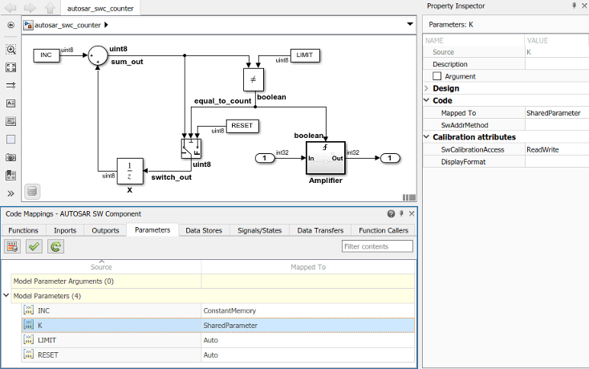The height and width of the screenshot is (369, 589).
Task: Click the green update refresh icon
Action: click(x=55, y=247)
